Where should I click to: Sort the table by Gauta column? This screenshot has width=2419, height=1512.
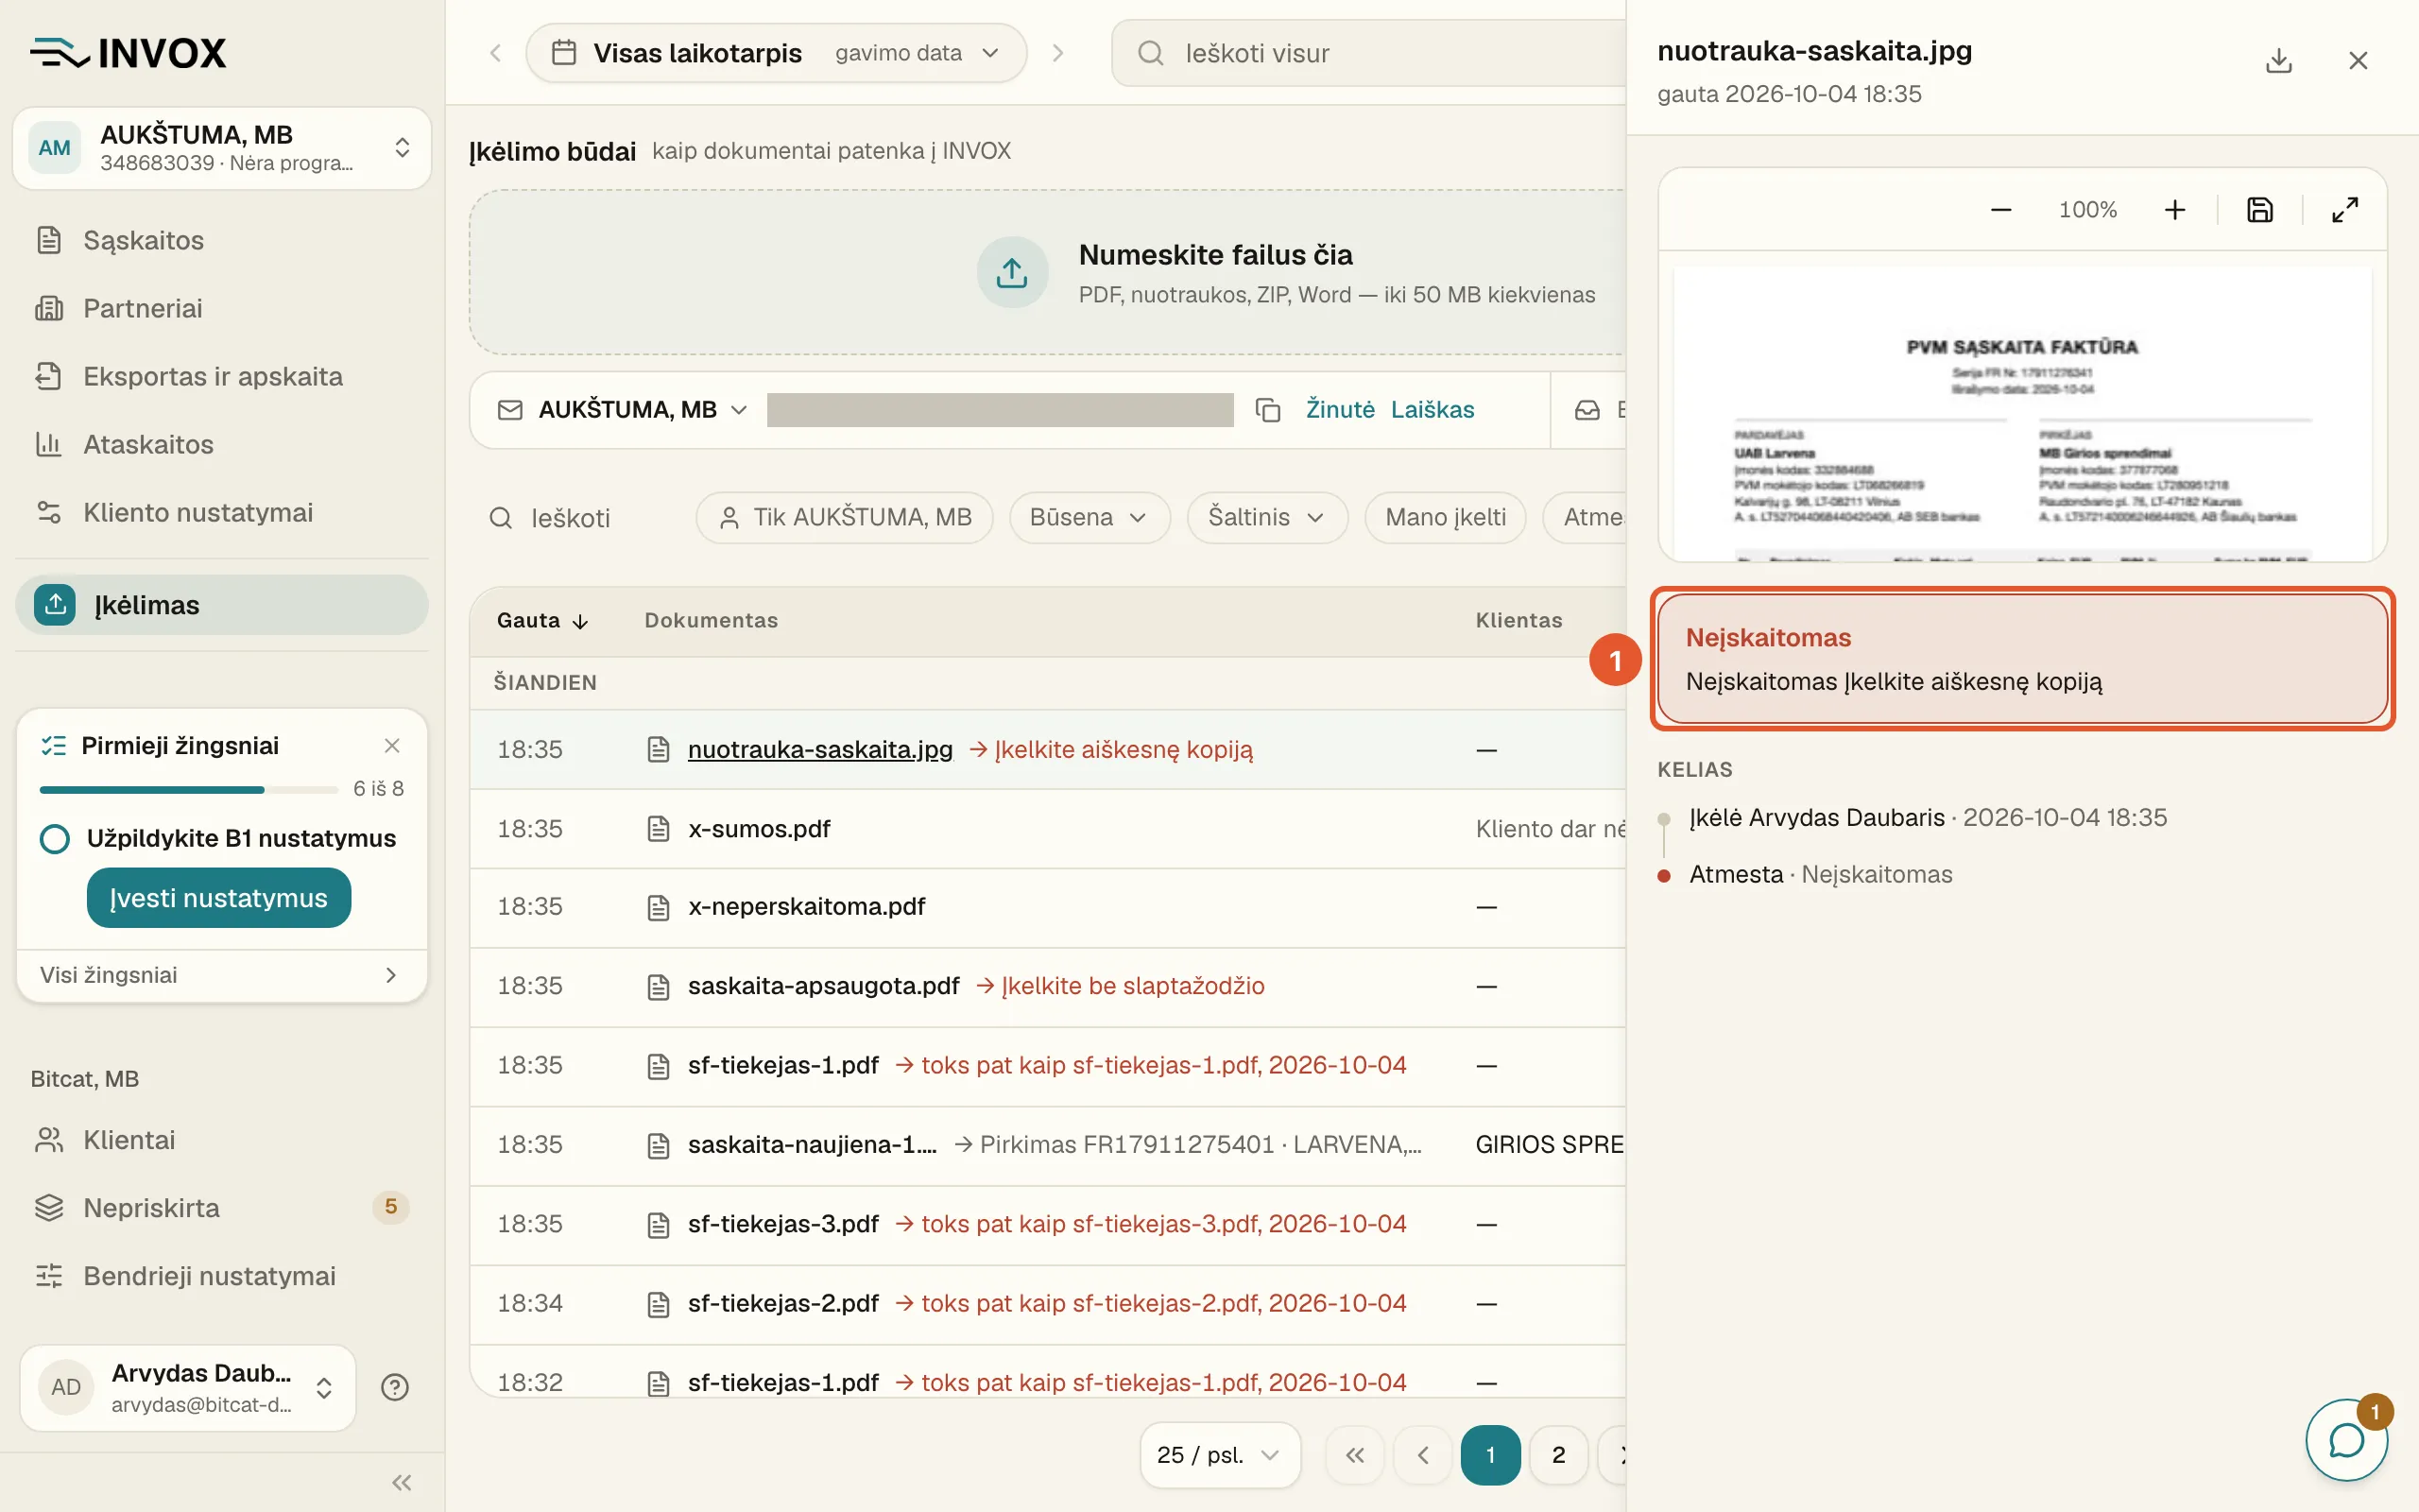click(x=541, y=620)
